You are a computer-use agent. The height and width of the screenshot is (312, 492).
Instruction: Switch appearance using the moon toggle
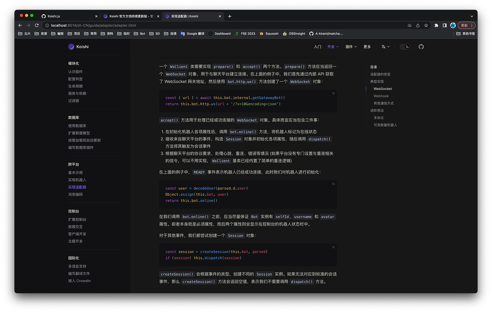[x=405, y=46]
